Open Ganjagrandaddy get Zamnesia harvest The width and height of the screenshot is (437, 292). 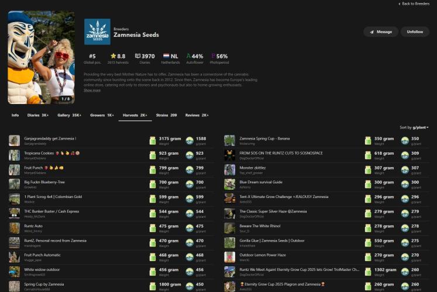[50, 138]
